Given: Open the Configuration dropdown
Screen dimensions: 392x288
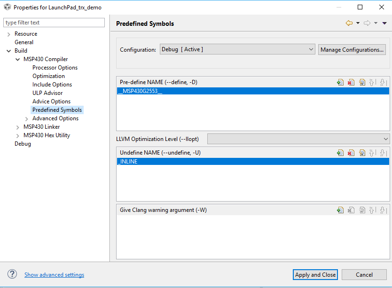Looking at the screenshot, I should click(x=237, y=49).
